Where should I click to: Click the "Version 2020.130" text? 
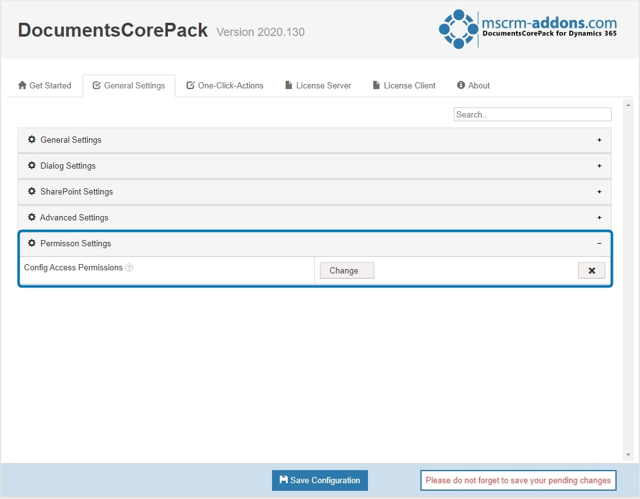pyautogui.click(x=261, y=32)
